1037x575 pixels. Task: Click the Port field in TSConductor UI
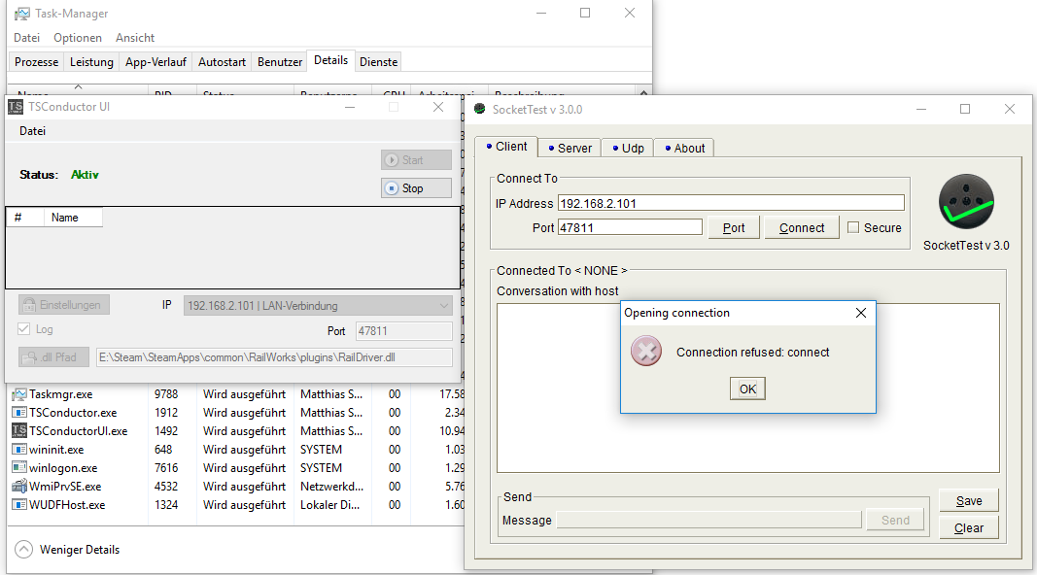[403, 330]
